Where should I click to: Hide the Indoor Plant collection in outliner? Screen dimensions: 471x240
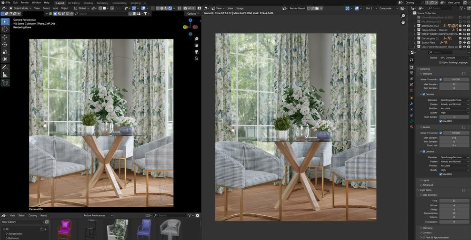pyautogui.click(x=464, y=43)
